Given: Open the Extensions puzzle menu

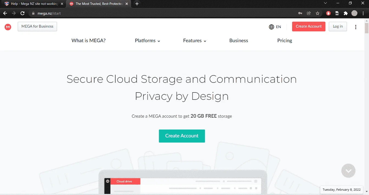Looking at the screenshot, I should point(346,13).
